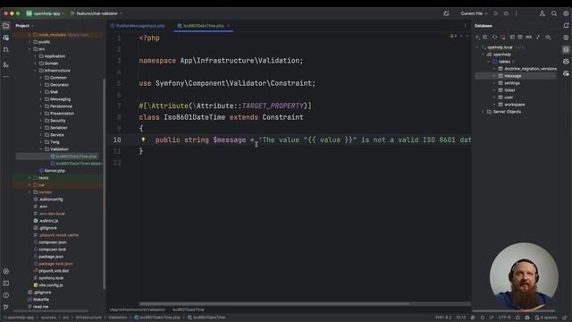Click the IDE update sync icon
This screenshot has height=322, width=572.
pos(446,13)
